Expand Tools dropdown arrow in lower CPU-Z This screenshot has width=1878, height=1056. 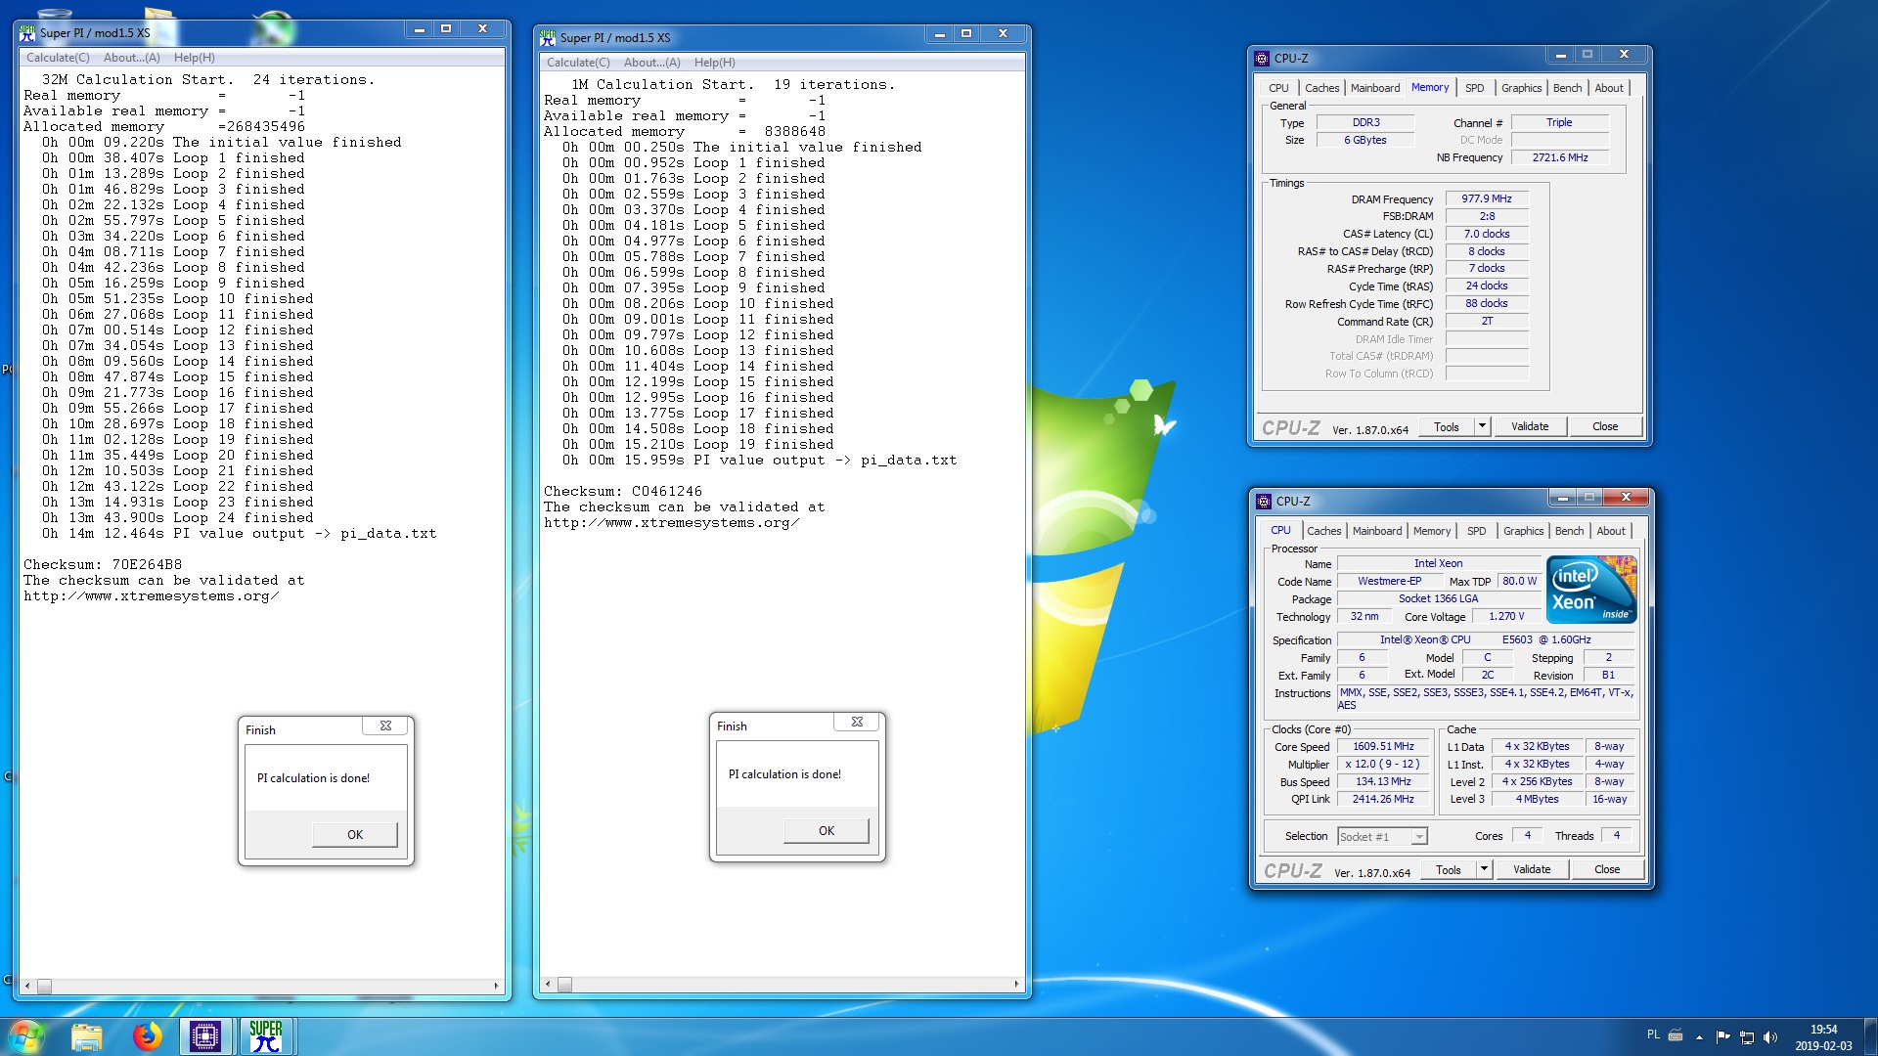(x=1484, y=870)
